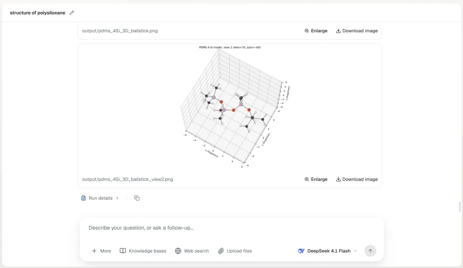Click the plus icon next to More
This screenshot has width=463, height=268.
[94, 251]
